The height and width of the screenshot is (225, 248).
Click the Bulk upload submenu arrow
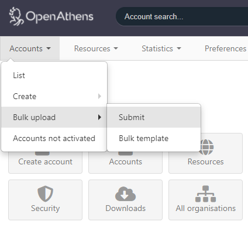click(99, 117)
